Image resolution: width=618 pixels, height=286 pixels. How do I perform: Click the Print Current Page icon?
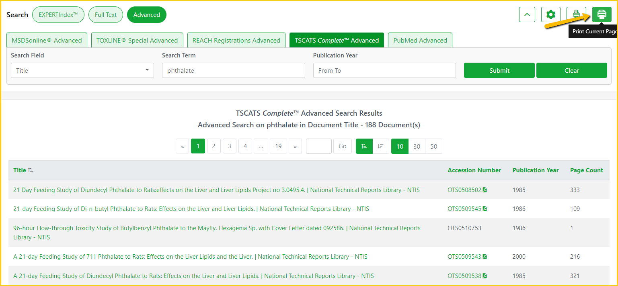(602, 15)
